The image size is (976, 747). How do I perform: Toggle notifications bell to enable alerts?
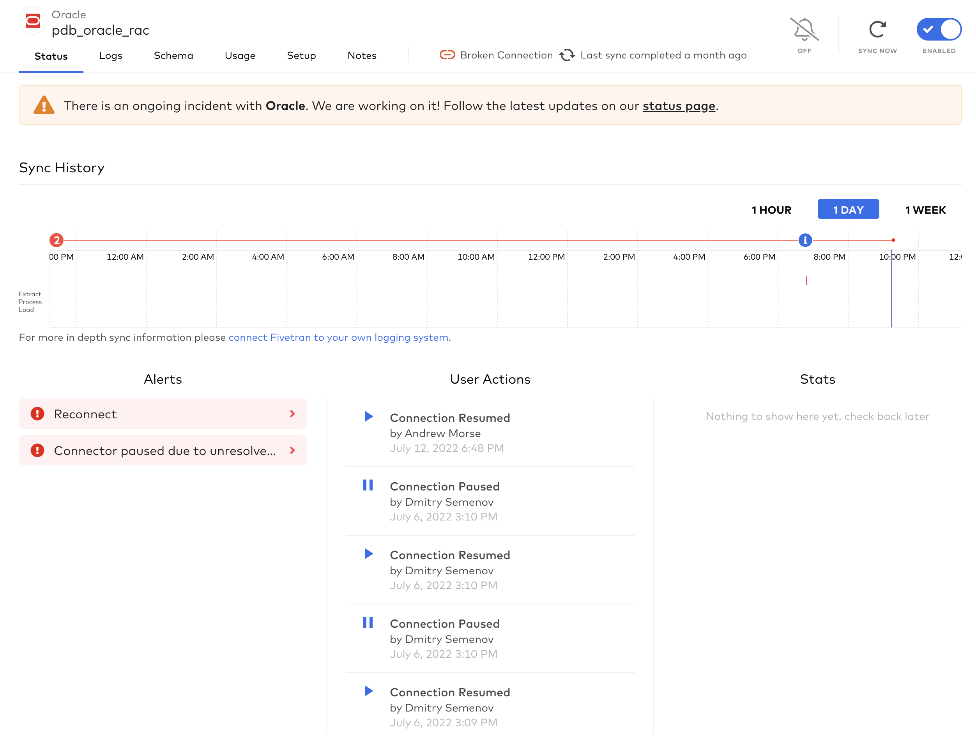[x=804, y=29]
